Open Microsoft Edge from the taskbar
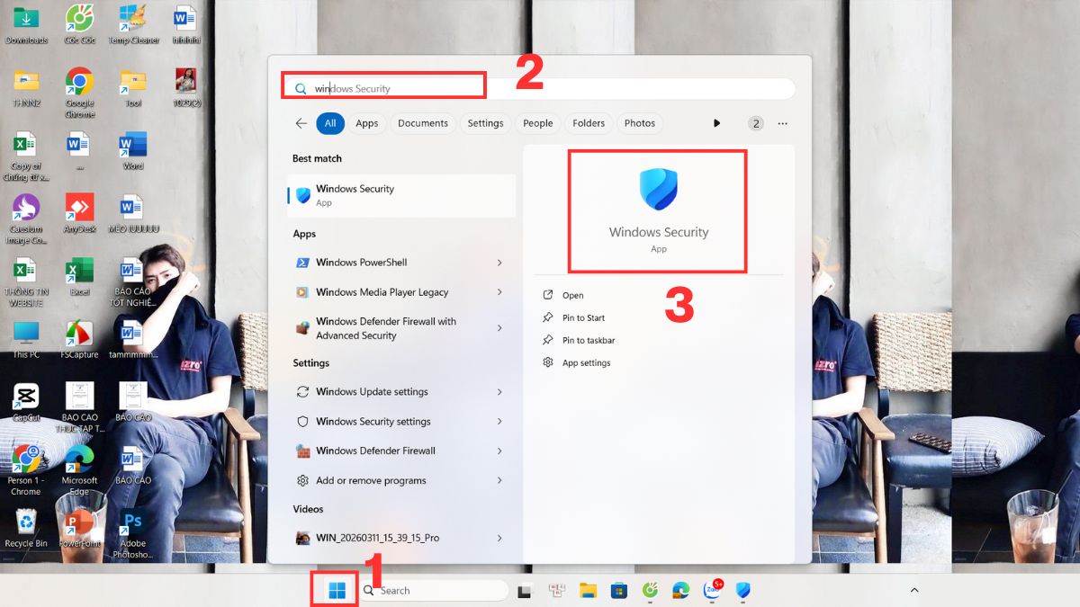Image resolution: width=1080 pixels, height=607 pixels. coord(681,591)
